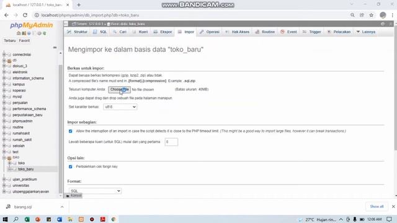Click the Choose File button
397x223 pixels.
pyautogui.click(x=119, y=89)
